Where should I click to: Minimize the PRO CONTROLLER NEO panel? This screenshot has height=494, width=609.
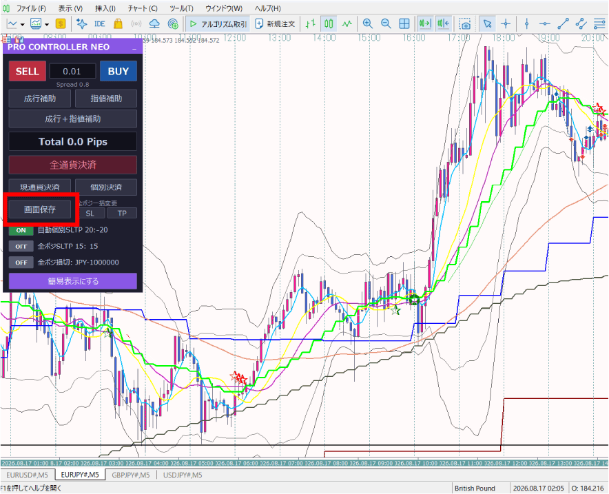(x=134, y=48)
